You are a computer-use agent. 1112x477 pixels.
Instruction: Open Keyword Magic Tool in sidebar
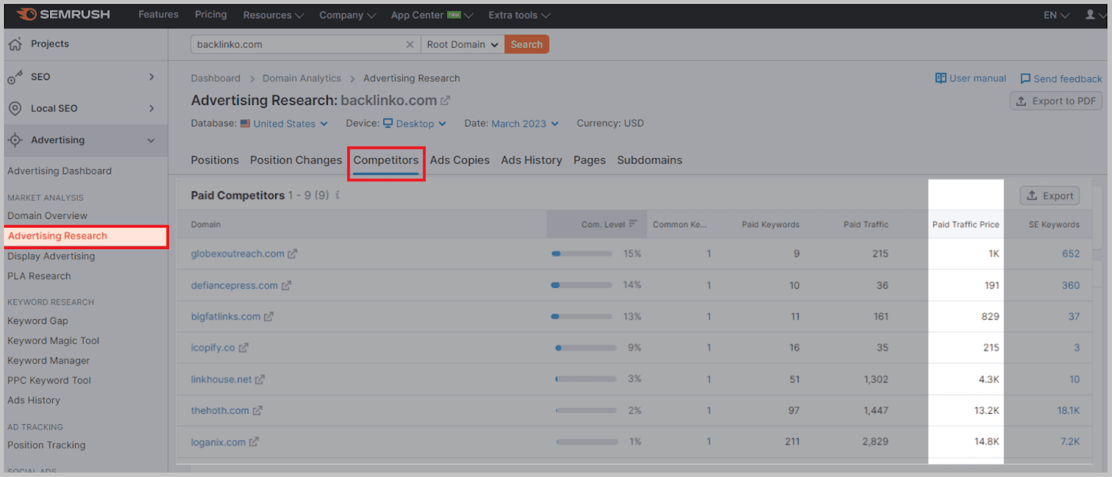coord(54,341)
